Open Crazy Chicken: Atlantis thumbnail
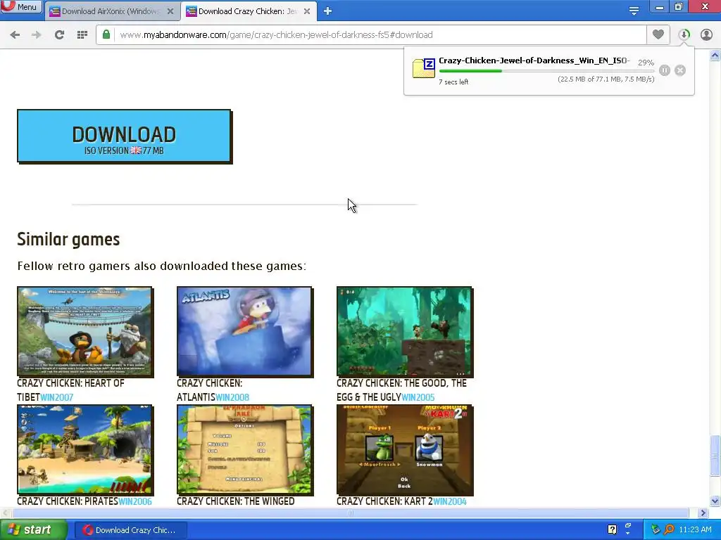Screen dimensions: 721x540 pyautogui.click(x=245, y=332)
